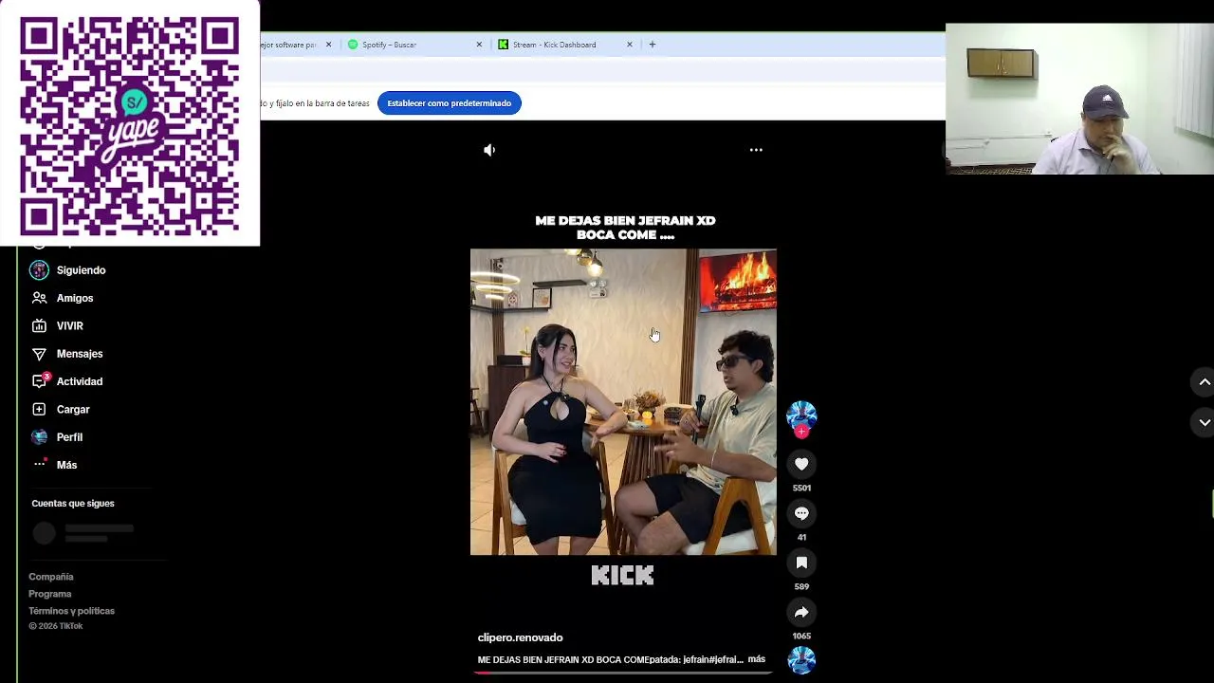Open Mensajes in the sidebar
The width and height of the screenshot is (1214, 683).
tap(79, 354)
